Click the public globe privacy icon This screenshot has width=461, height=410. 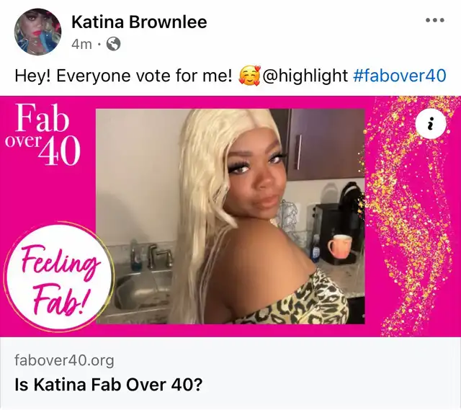[113, 44]
